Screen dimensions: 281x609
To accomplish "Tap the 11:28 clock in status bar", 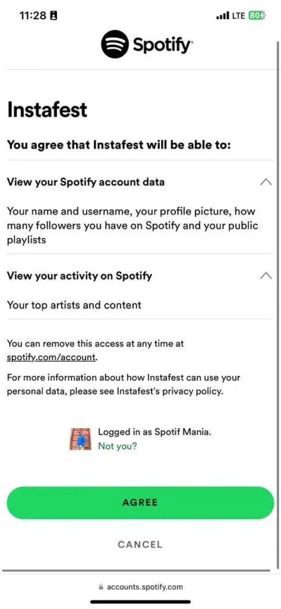I will pyautogui.click(x=32, y=16).
